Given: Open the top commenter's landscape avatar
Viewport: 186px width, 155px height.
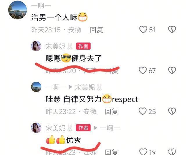Looking at the screenshot, I should pos(17,10).
